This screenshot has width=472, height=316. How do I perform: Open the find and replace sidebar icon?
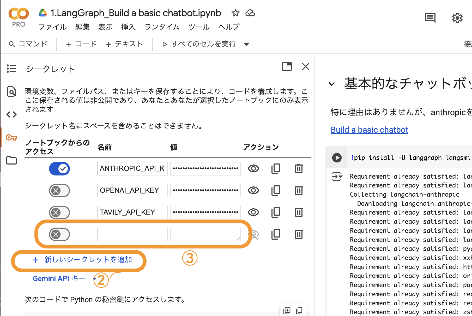tap(11, 92)
